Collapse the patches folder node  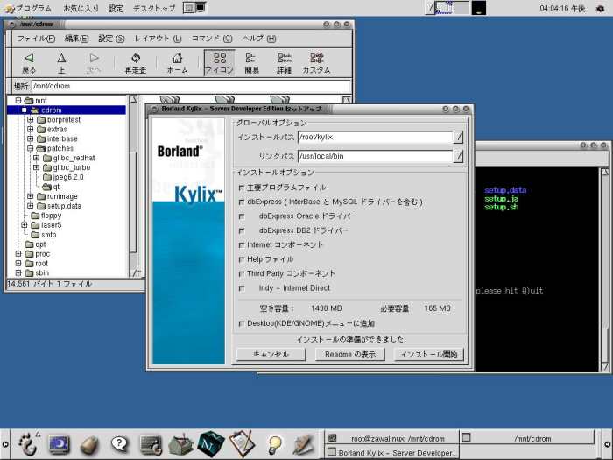(30, 148)
